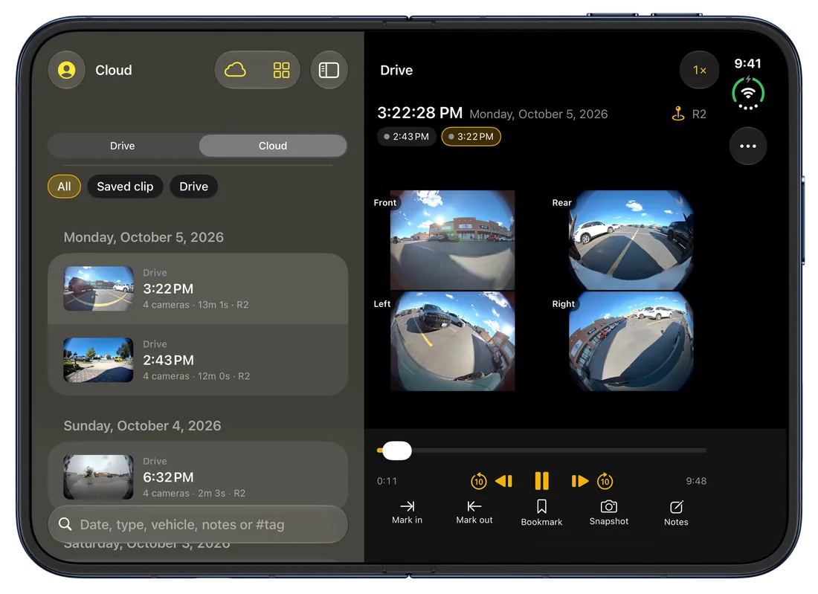
Task: Click the 9:41 clock in status area
Action: click(747, 64)
